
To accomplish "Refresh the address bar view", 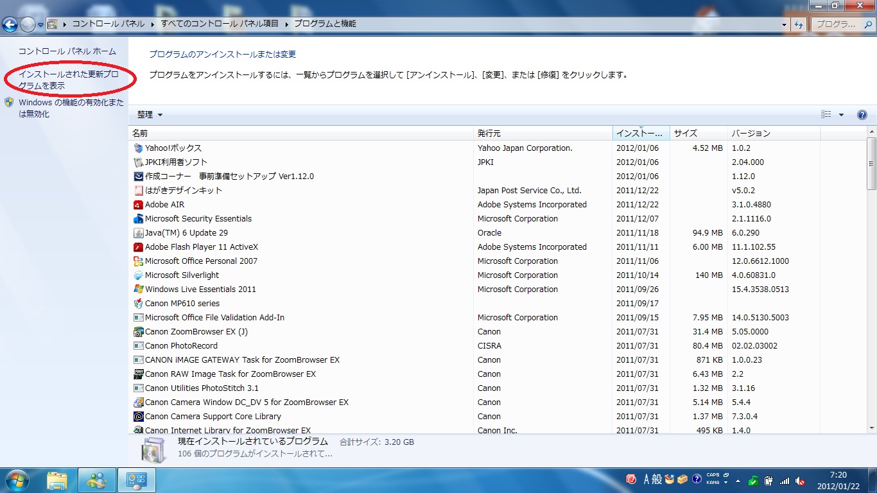I will tap(799, 24).
